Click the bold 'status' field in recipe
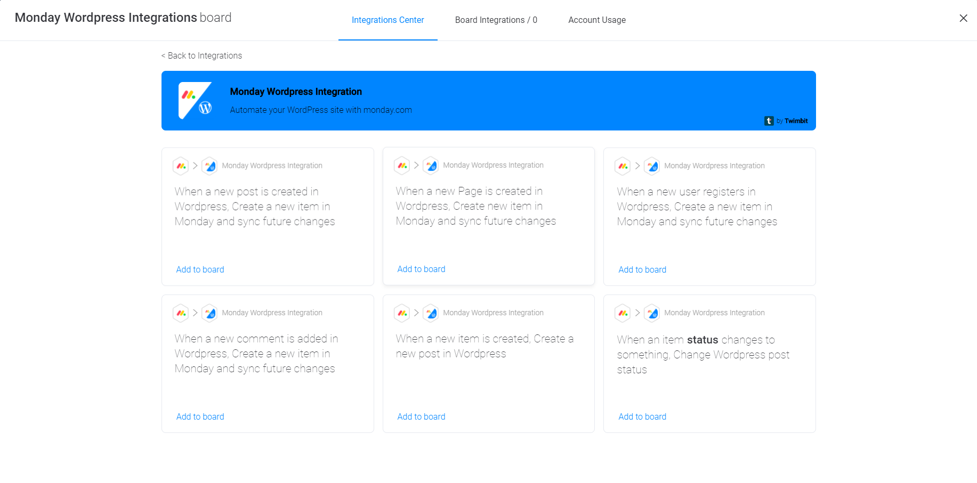Screen dimensions: 977x483 [703, 340]
